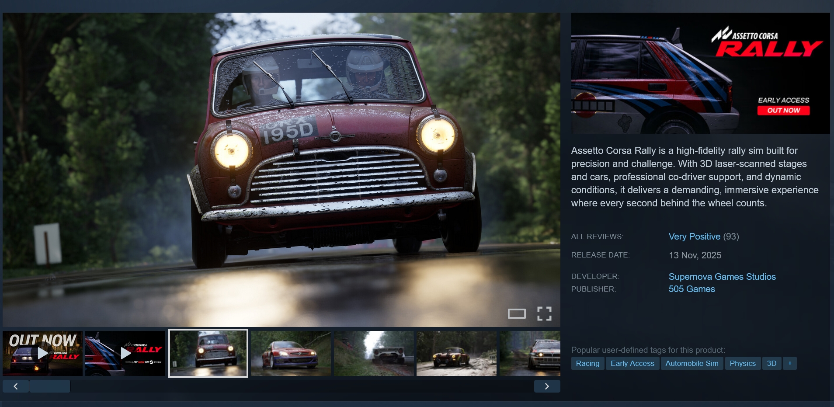834x407 pixels.
Task: Select the red Mini headlights screenshot thumbnail
Action: tap(208, 353)
